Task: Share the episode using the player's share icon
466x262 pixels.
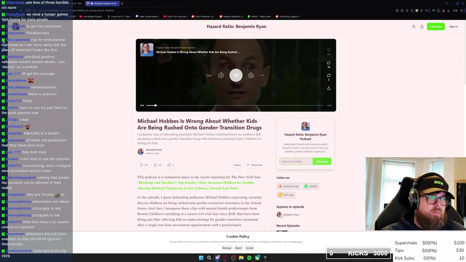Action: pyautogui.click(x=329, y=88)
